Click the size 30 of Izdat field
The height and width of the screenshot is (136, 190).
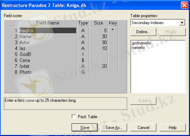104,66
